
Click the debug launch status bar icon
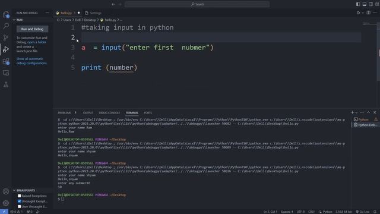(x=38, y=212)
